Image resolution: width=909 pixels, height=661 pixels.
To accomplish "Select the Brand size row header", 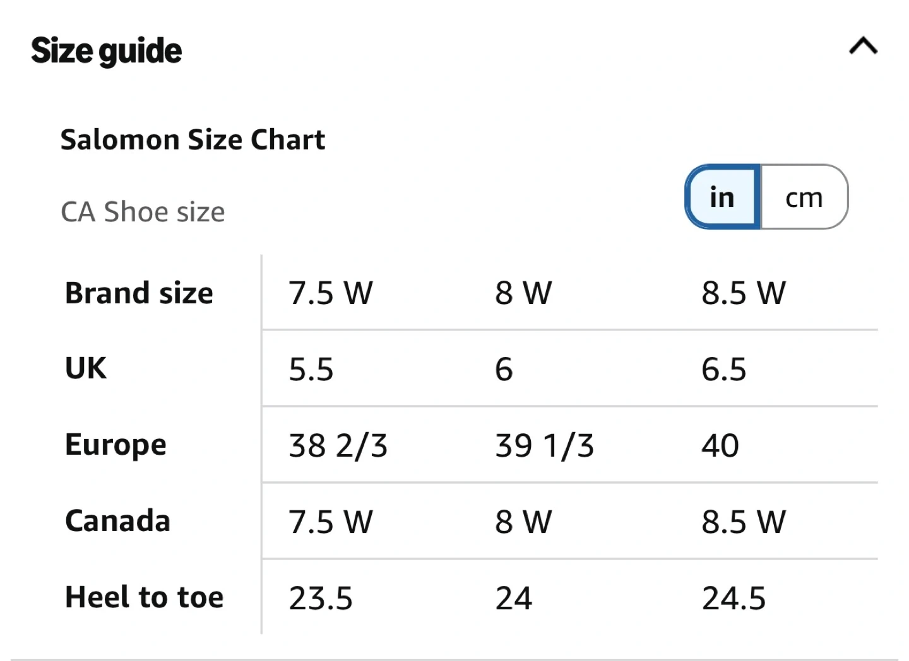I will (139, 293).
